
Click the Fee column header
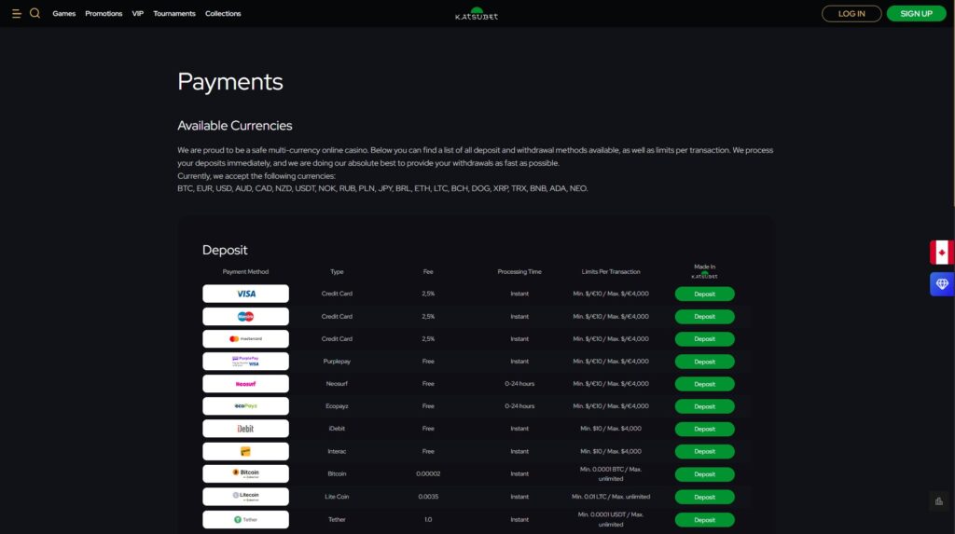[428, 271]
